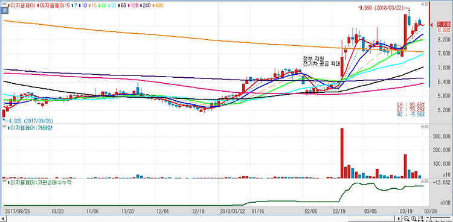Image resolution: width=453 pixels, height=222 pixels.
Task: Click the scrollbar left arrow button
Action: [x=3, y=218]
